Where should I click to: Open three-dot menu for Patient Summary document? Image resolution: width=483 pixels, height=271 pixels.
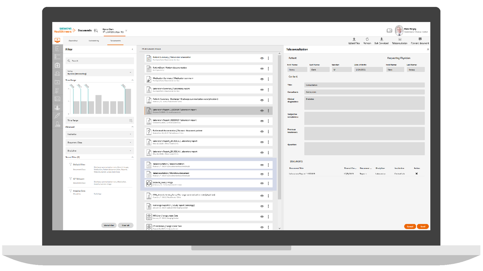click(x=268, y=58)
